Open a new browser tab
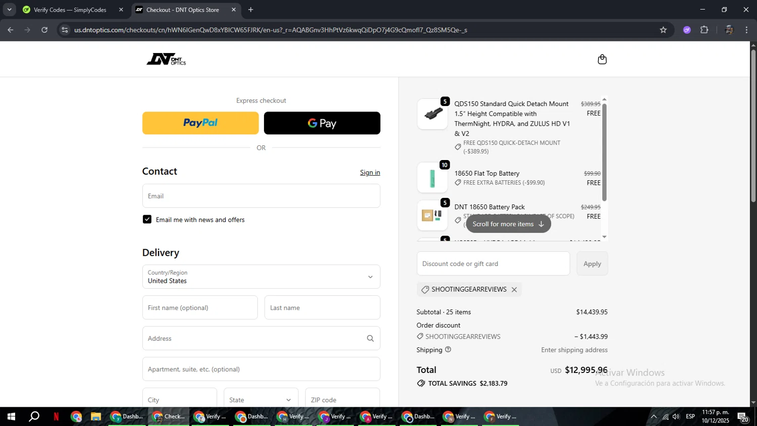This screenshot has width=757, height=426. (251, 10)
